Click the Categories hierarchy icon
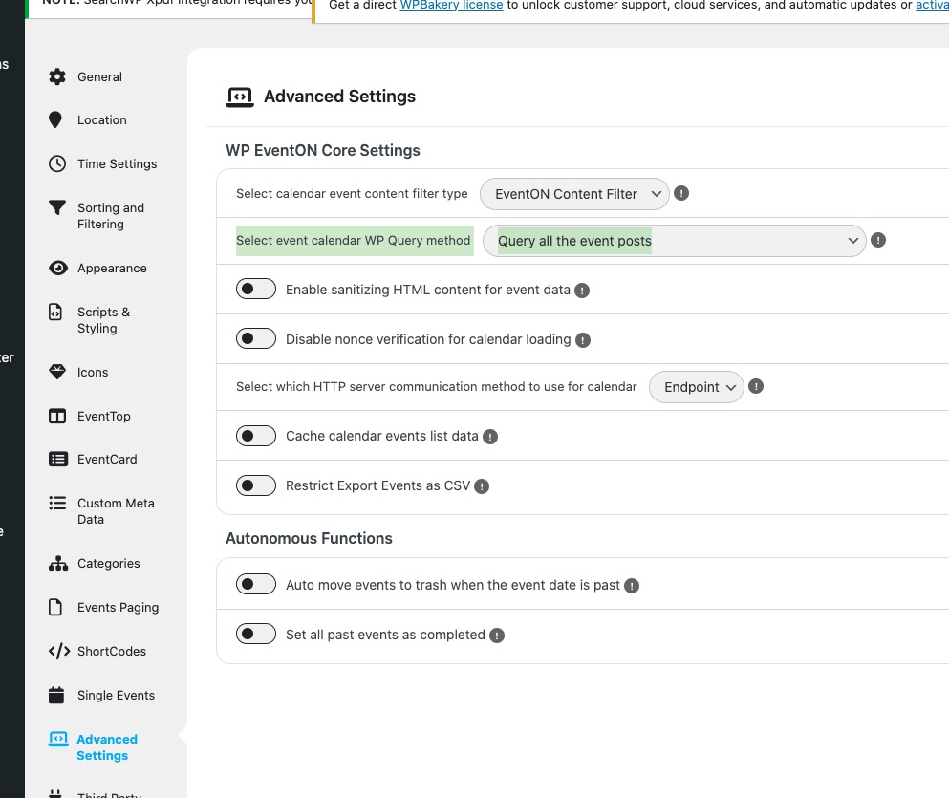This screenshot has width=949, height=798. pyautogui.click(x=57, y=563)
